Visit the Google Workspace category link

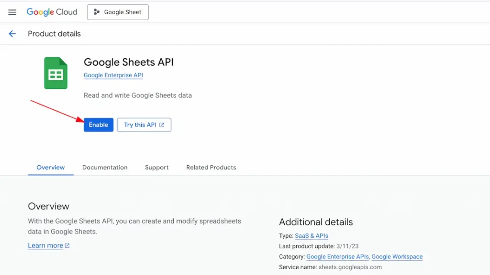click(397, 257)
